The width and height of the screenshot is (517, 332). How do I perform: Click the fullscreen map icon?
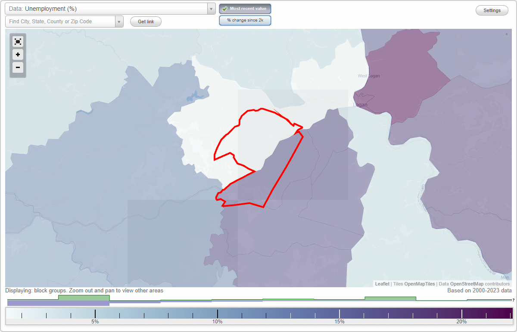[x=18, y=42]
